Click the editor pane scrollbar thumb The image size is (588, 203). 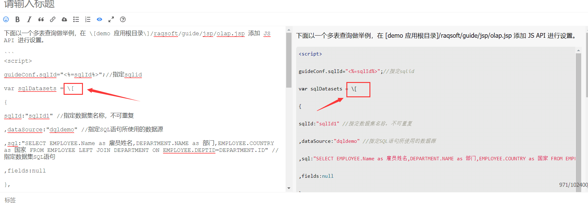289,60
